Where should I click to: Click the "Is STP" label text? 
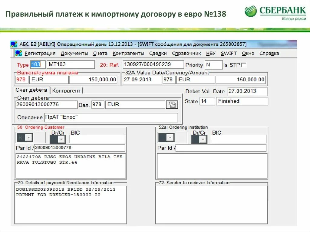[x=232, y=65]
